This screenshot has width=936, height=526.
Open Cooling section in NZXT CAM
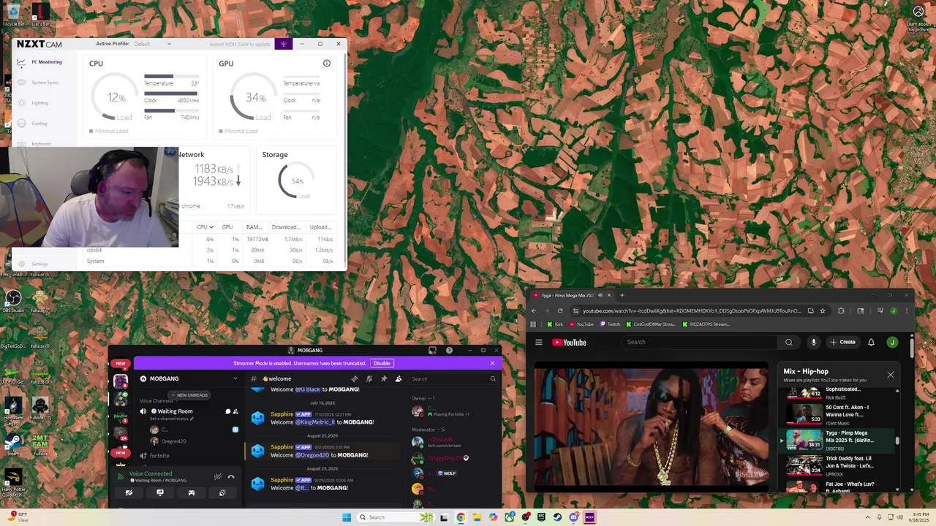pos(33,123)
